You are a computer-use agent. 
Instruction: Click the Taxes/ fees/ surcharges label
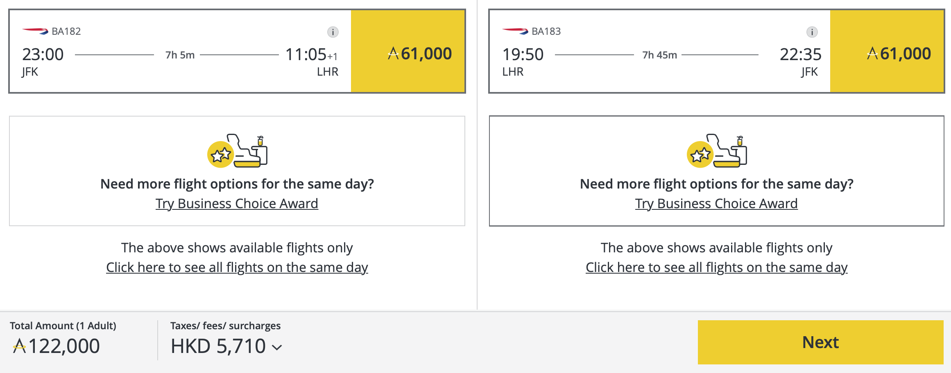pos(225,326)
